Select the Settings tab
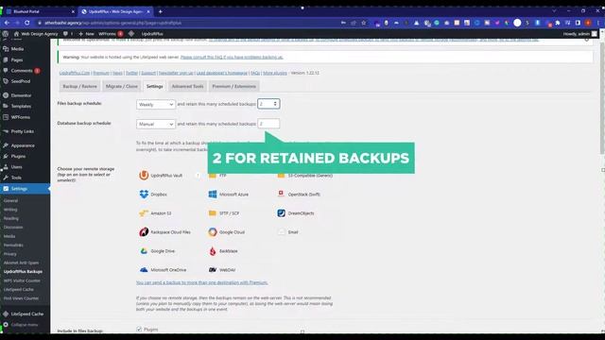Screen dimensions: 605x340 (x=154, y=86)
